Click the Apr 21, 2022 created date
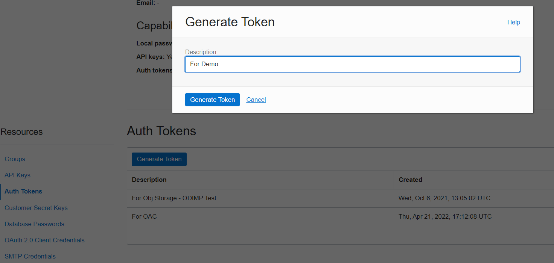This screenshot has height=263, width=554. [x=445, y=216]
